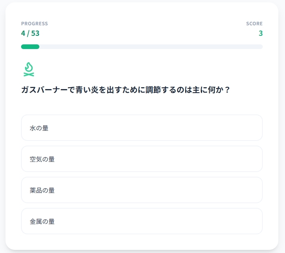Click the SCORE label
The height and width of the screenshot is (253, 285).
254,24
